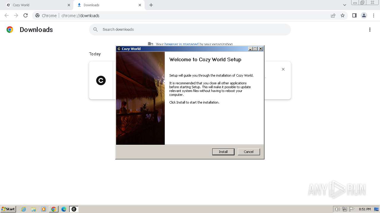Switch to the Downloads browser tab
The height and width of the screenshot is (213, 380).
click(x=109, y=5)
